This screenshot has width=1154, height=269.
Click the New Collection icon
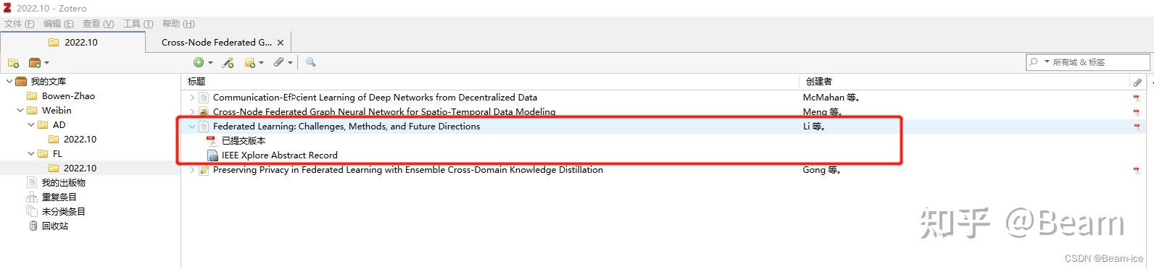(x=13, y=63)
